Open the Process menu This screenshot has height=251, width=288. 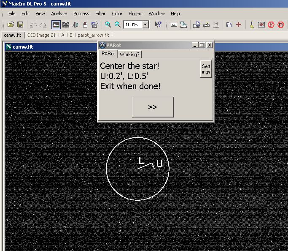pyautogui.click(x=81, y=14)
